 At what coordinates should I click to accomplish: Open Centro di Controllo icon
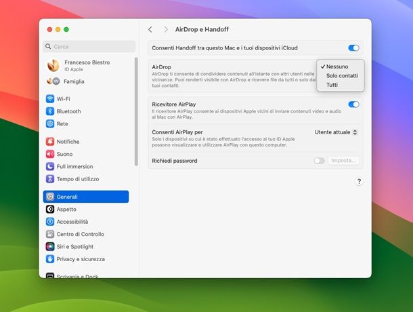[x=50, y=234]
